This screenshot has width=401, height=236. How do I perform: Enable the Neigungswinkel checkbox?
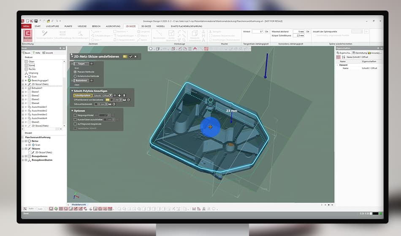pyautogui.click(x=75, y=115)
